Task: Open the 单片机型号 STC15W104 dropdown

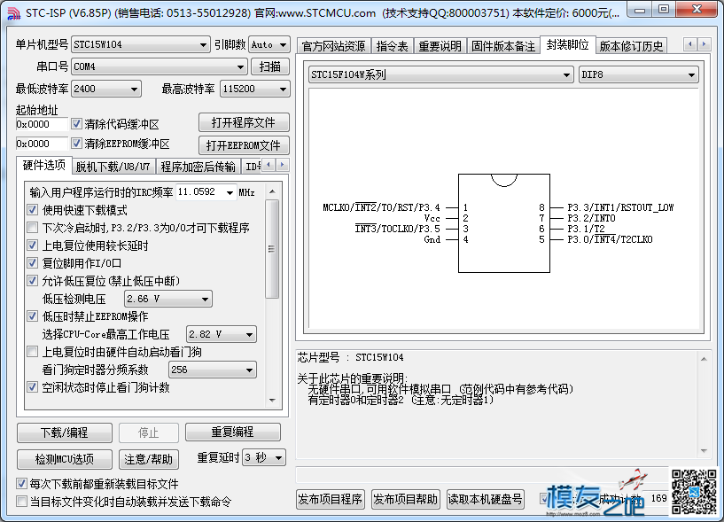Action: point(140,45)
